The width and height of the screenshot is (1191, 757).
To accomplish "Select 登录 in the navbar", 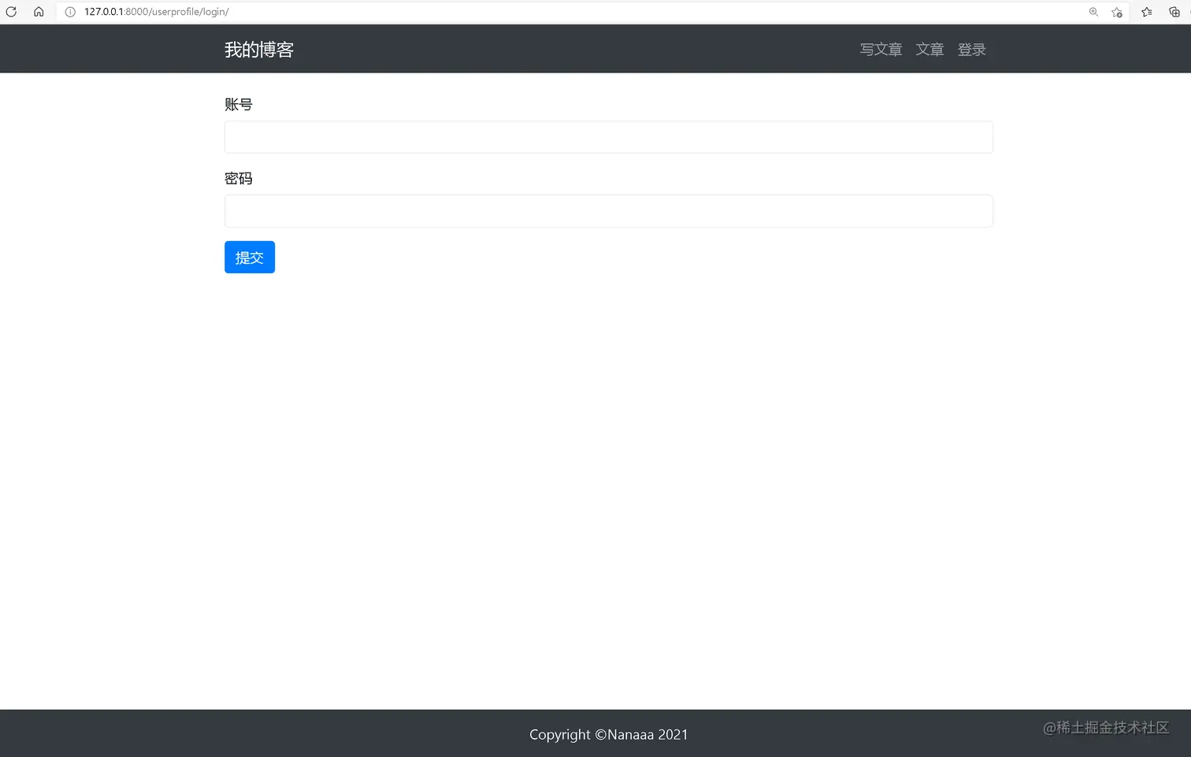I will (x=971, y=50).
